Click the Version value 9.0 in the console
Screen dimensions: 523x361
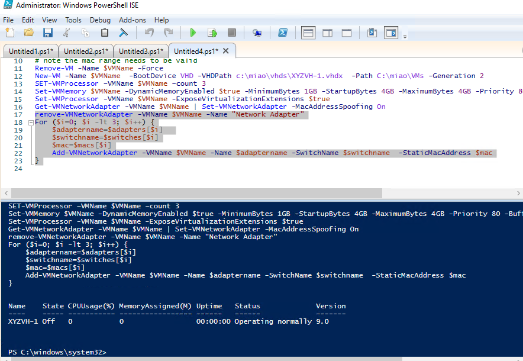pyautogui.click(x=322, y=321)
